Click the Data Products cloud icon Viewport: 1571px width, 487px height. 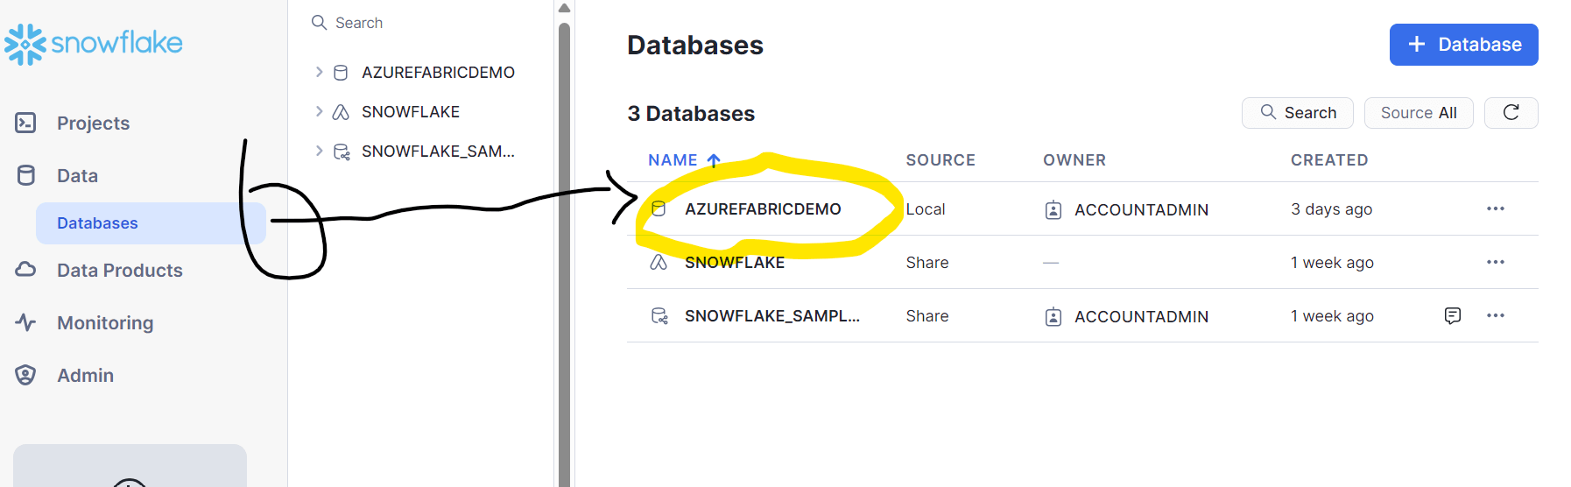point(25,270)
